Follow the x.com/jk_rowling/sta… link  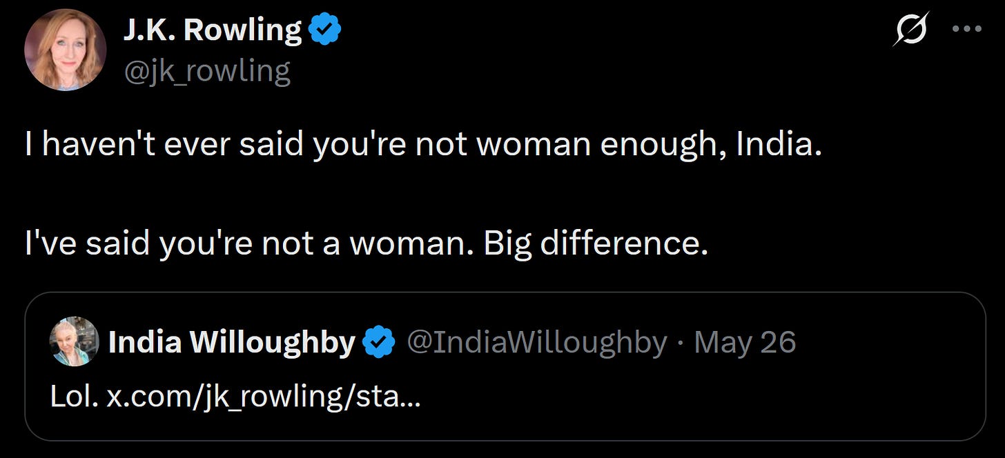(x=263, y=398)
